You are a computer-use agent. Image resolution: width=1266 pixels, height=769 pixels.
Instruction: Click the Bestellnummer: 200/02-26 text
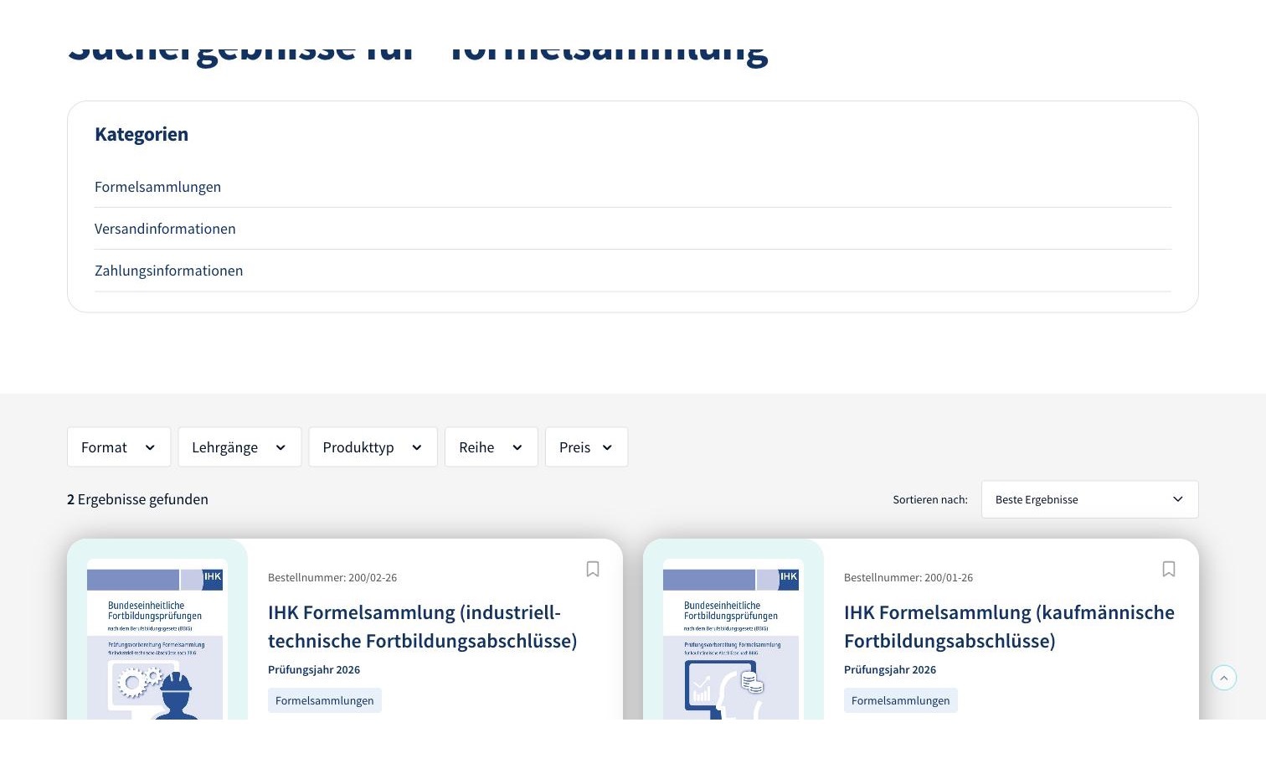coord(332,577)
